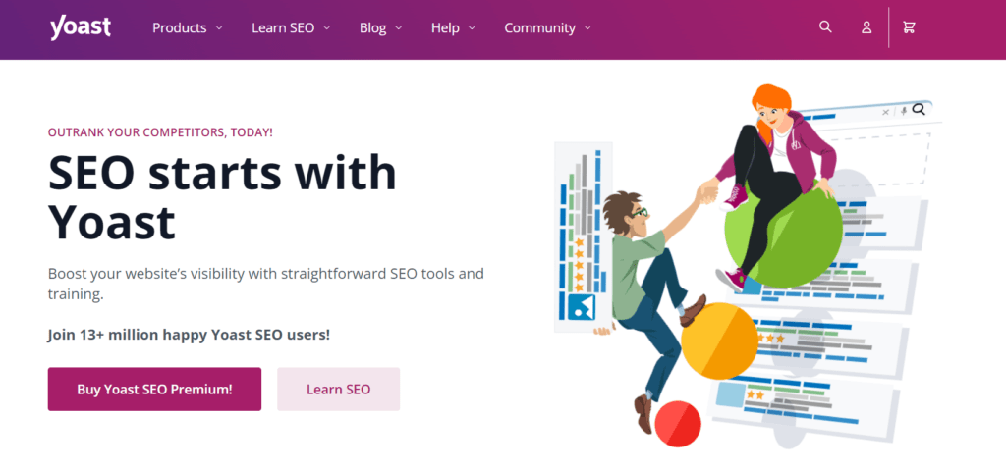Expand the chevron next to Products
The height and width of the screenshot is (472, 1006).
[219, 28]
